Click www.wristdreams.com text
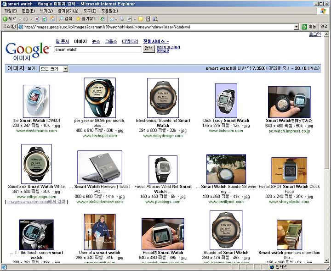 tap(36, 131)
